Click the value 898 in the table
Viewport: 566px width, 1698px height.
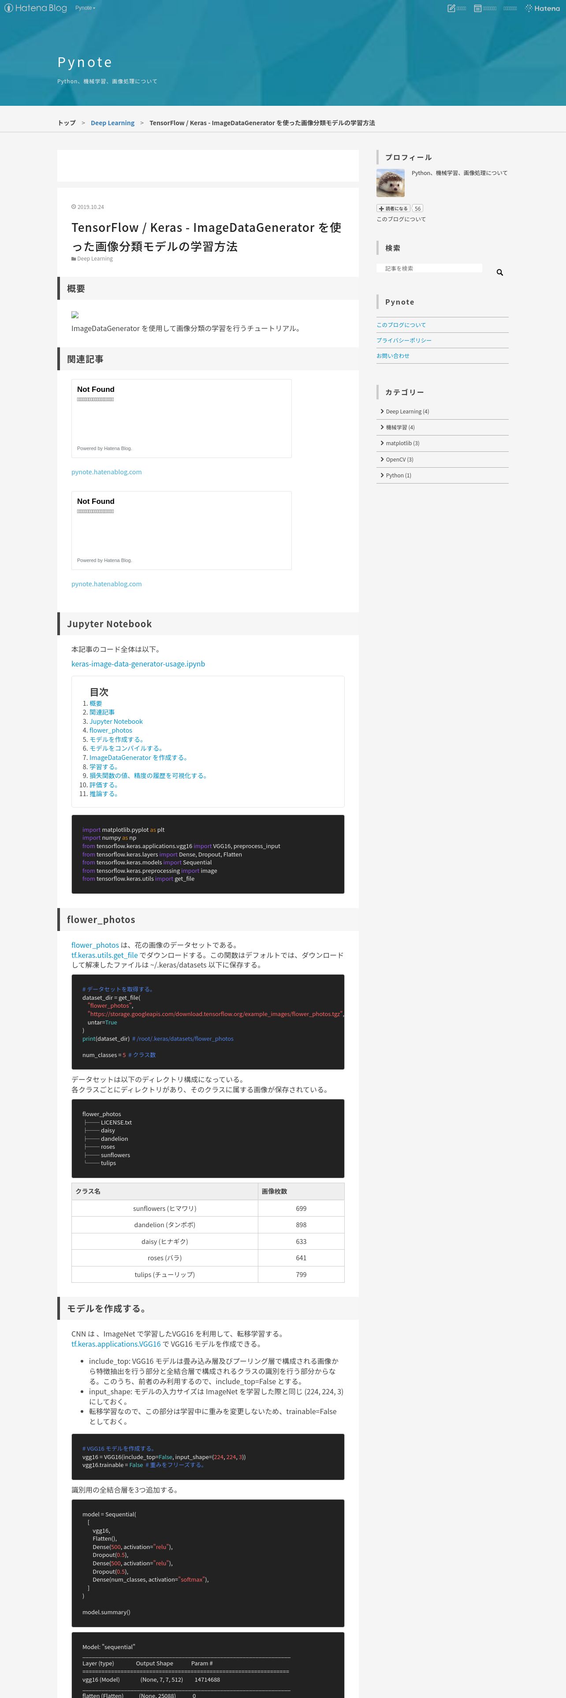pyautogui.click(x=301, y=1225)
